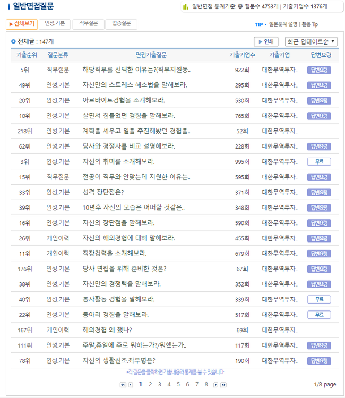Image resolution: width=345 pixels, height=398 pixels.
Task: Select the 전체보기 tab
Action: point(22,24)
